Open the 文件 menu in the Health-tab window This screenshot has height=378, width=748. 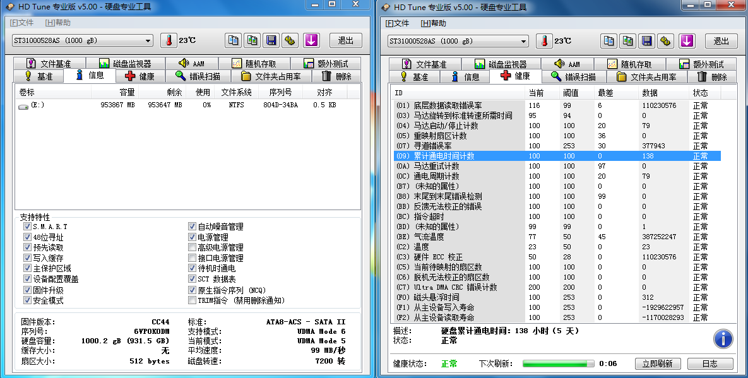point(397,23)
